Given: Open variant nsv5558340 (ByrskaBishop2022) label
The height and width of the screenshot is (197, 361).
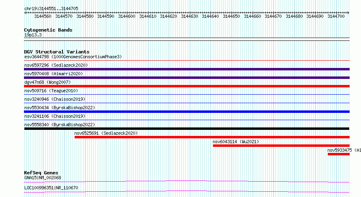Looking at the screenshot, I should pyautogui.click(x=60, y=125).
